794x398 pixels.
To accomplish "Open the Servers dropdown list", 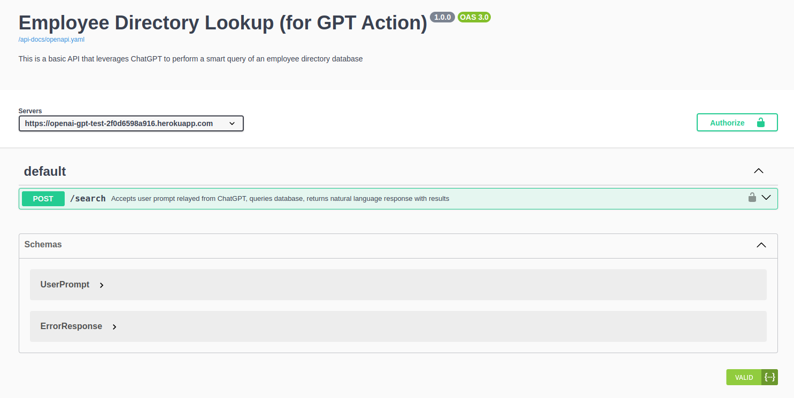I will click(x=131, y=123).
